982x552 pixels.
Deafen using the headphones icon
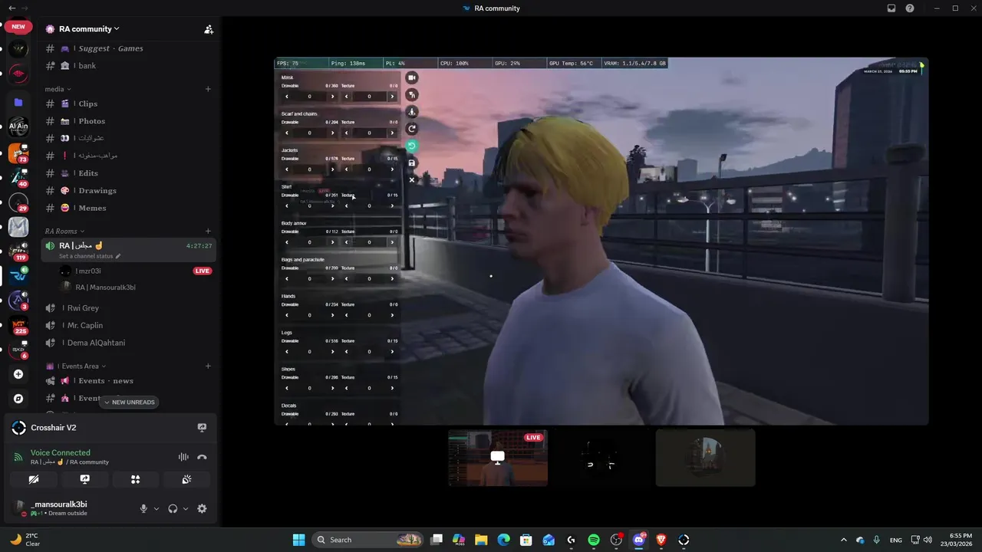pos(173,508)
